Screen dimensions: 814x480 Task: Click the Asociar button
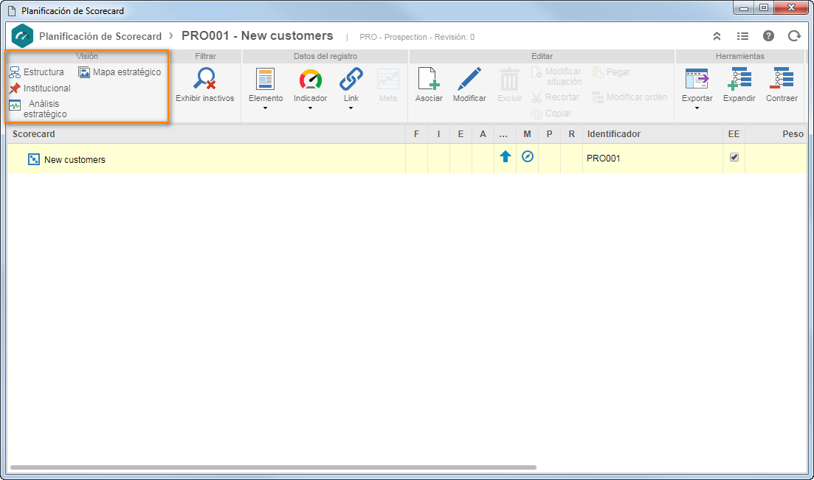429,85
